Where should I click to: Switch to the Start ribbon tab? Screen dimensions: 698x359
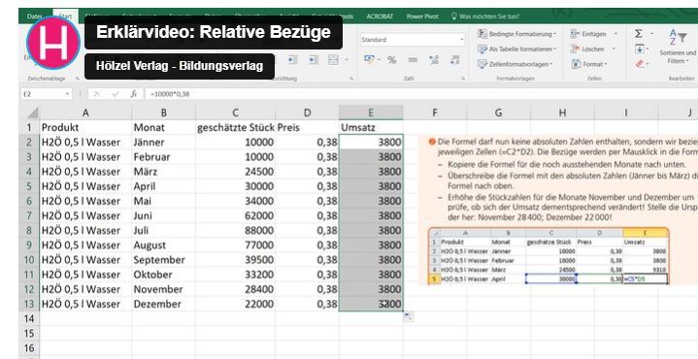click(65, 16)
